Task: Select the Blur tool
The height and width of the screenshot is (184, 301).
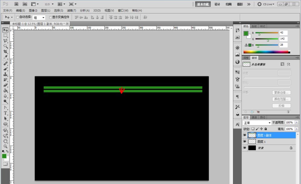Action: (5, 96)
